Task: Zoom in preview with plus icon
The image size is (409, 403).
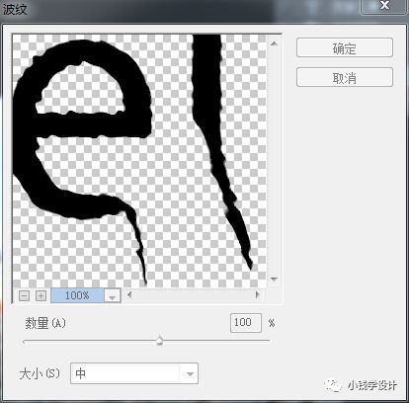Action: click(x=41, y=295)
